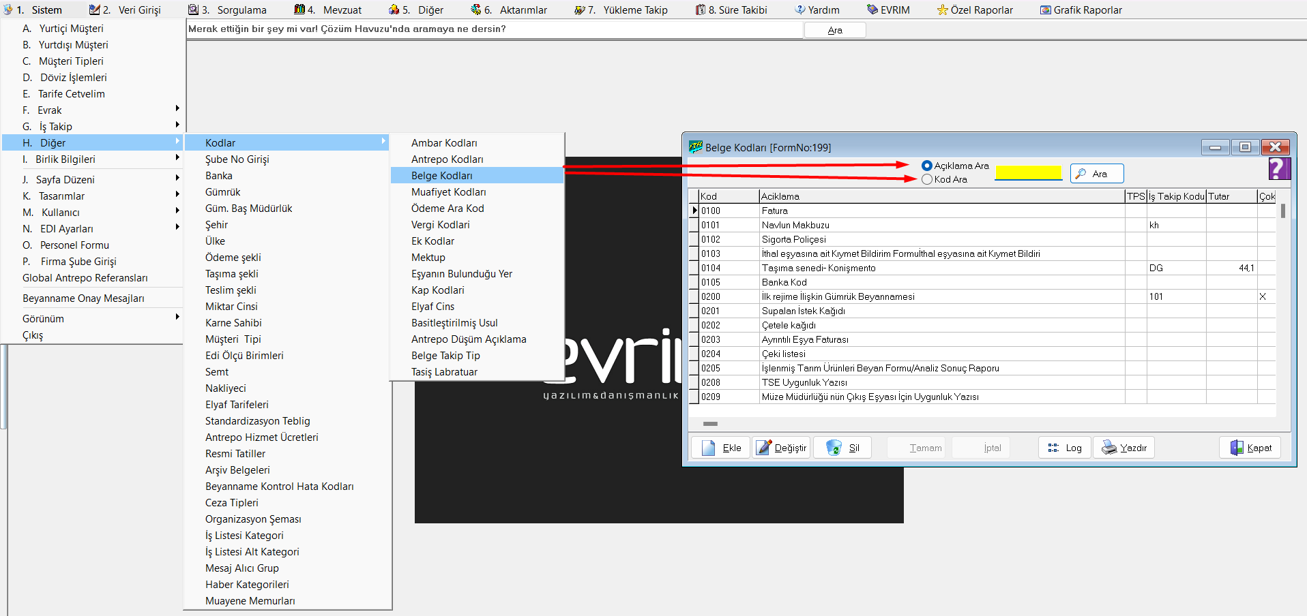Click the Kapat door icon

[x=1237, y=448]
